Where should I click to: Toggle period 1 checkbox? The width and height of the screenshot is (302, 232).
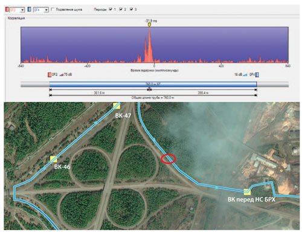tap(111, 9)
